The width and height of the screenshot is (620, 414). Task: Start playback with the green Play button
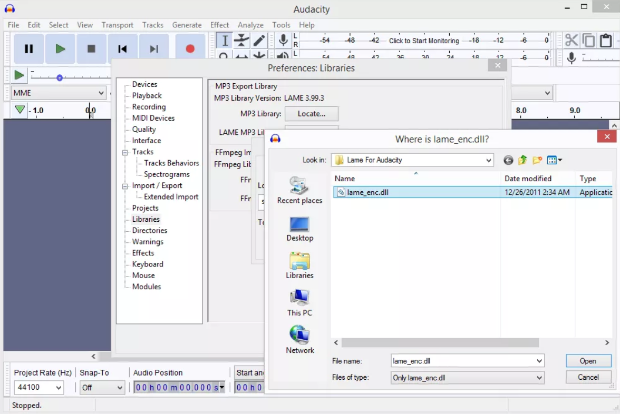tap(60, 48)
